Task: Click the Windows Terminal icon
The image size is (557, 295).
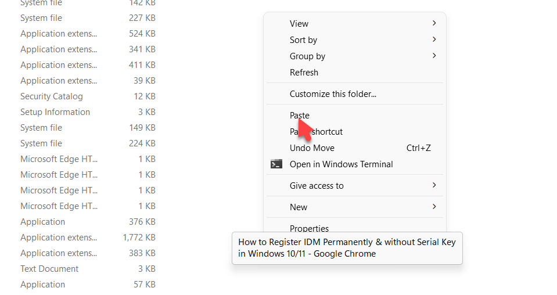Action: (276, 164)
